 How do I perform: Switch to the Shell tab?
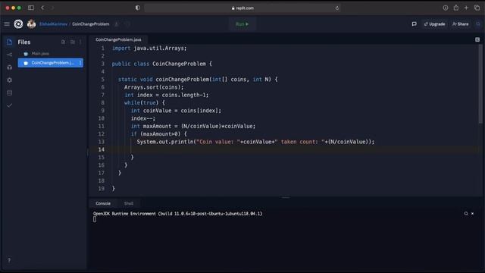click(x=129, y=203)
